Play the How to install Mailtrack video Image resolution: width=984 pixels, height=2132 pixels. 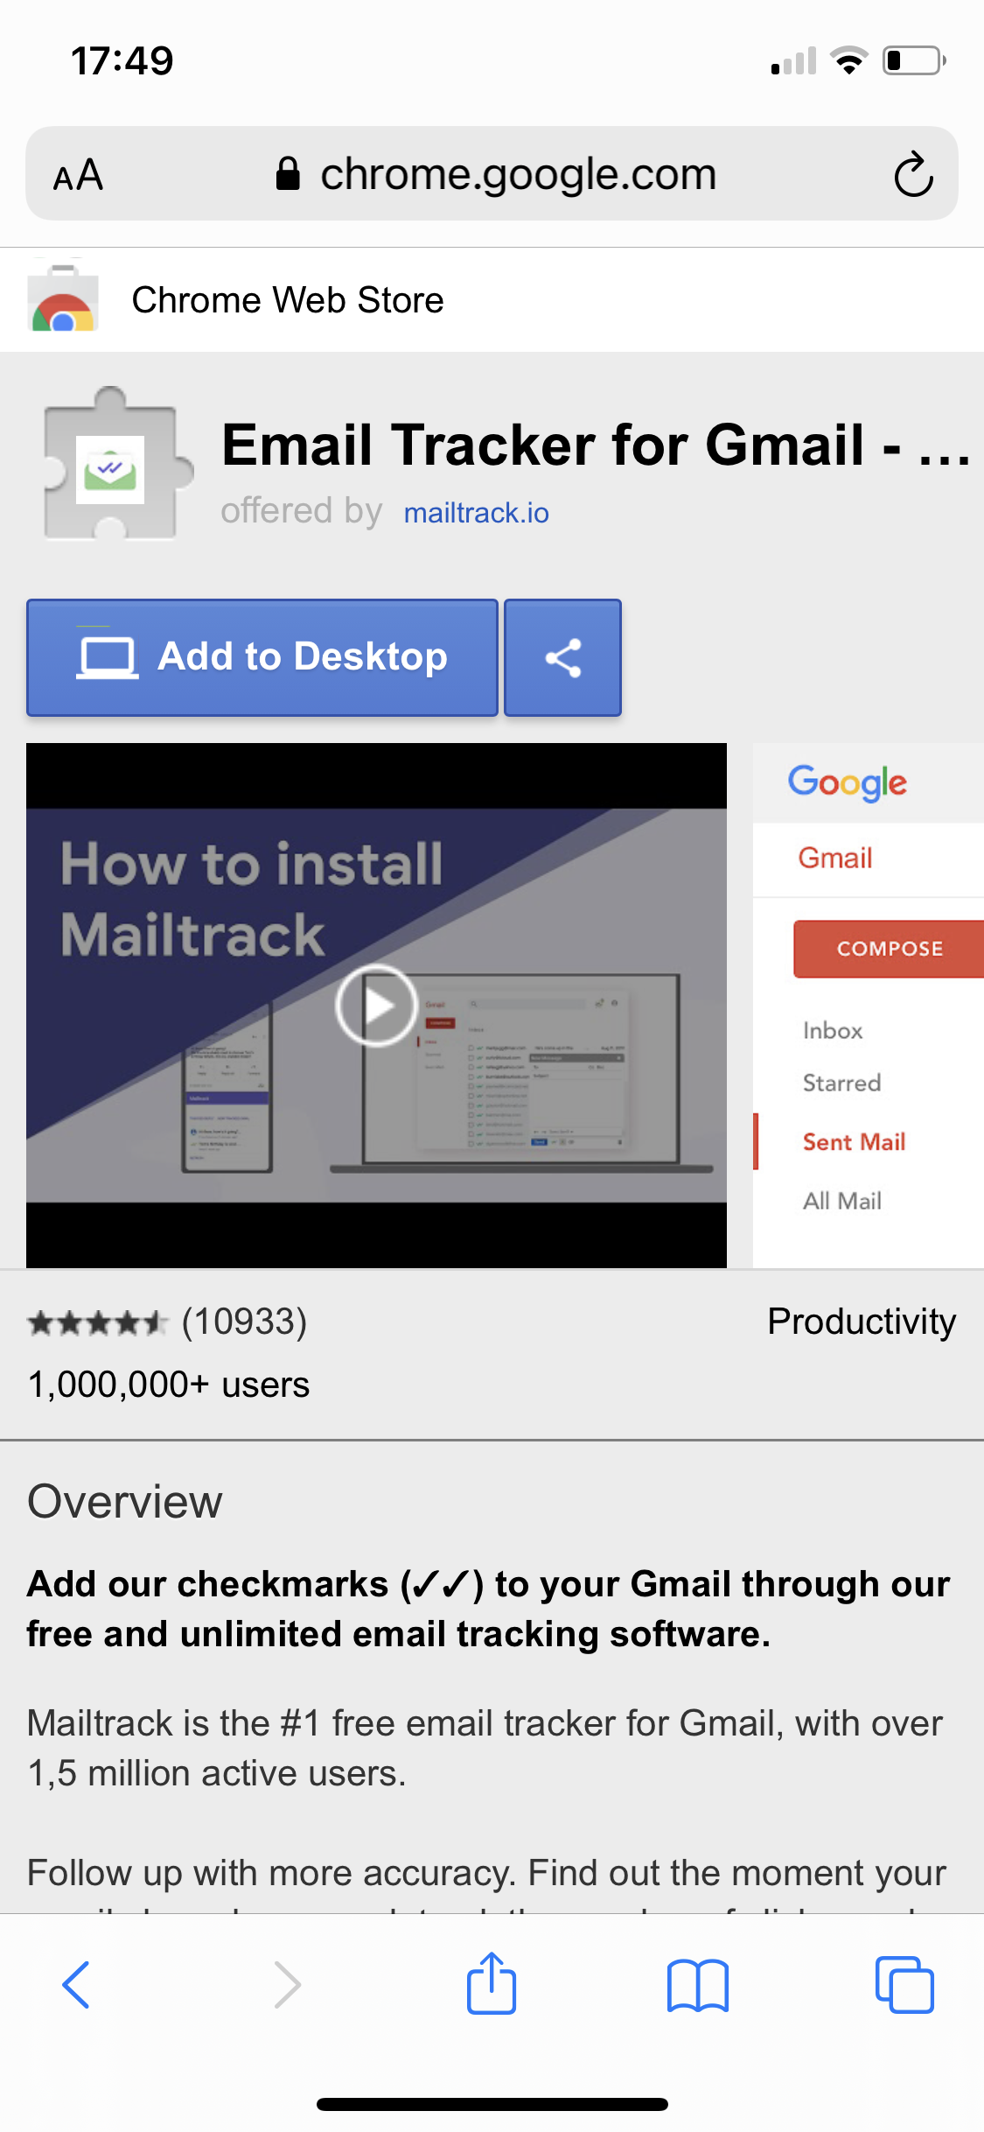point(376,1005)
